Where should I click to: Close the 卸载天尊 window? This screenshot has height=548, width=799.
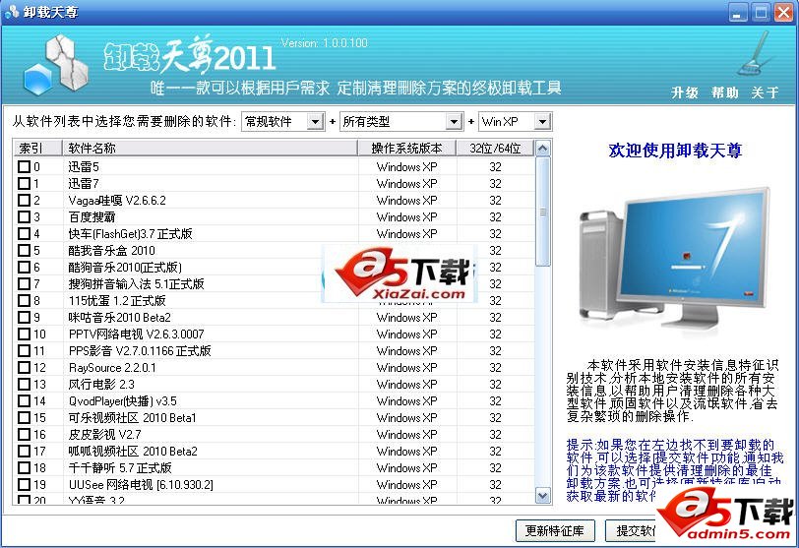pos(783,12)
